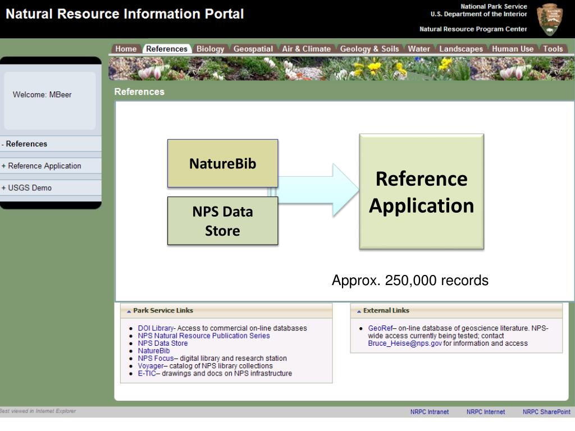Click the Bruce_Heise@nps.gov email link
575x431 pixels.
[x=405, y=343]
